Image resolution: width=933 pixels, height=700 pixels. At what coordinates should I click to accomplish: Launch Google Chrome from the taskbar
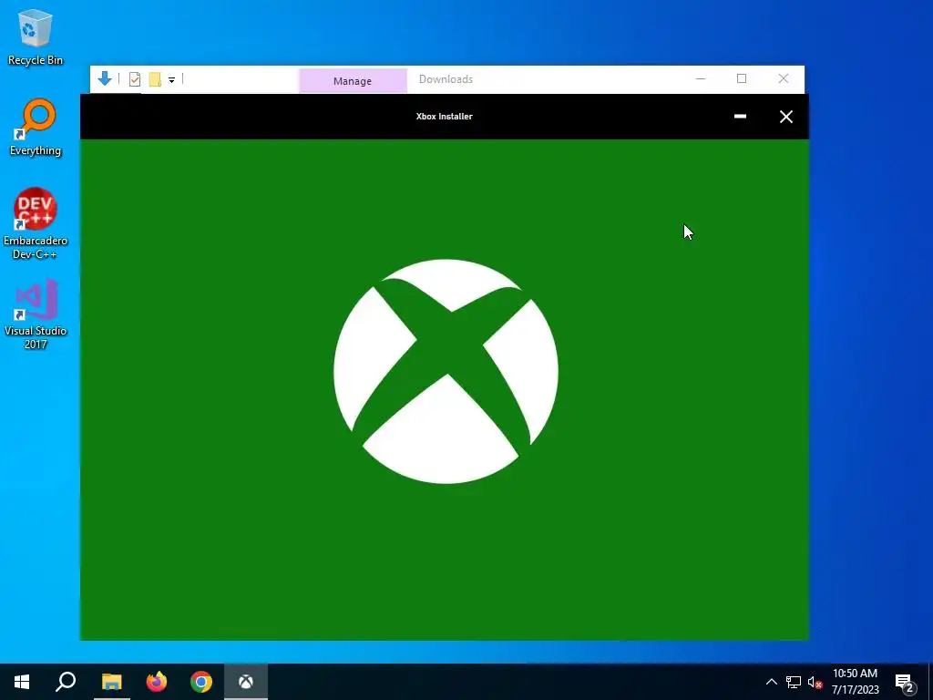[x=201, y=682]
